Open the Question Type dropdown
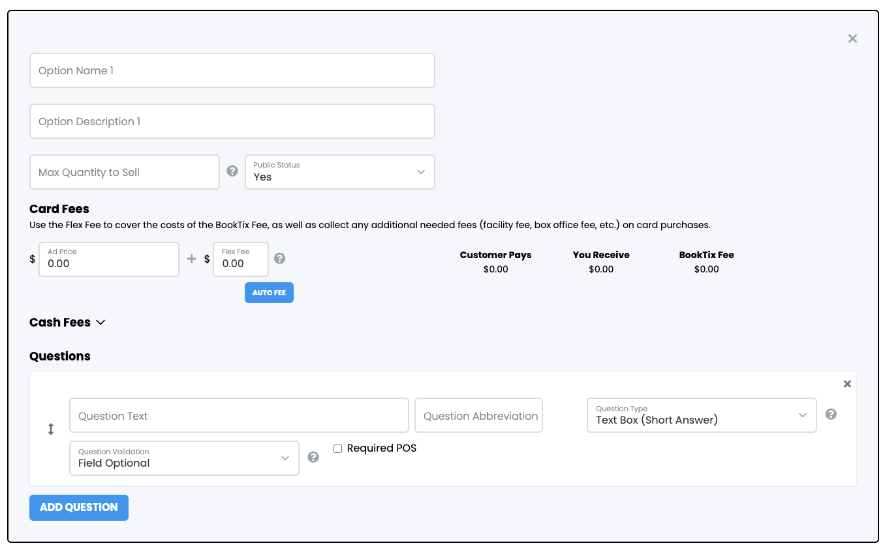The width and height of the screenshot is (885, 554). tap(702, 415)
